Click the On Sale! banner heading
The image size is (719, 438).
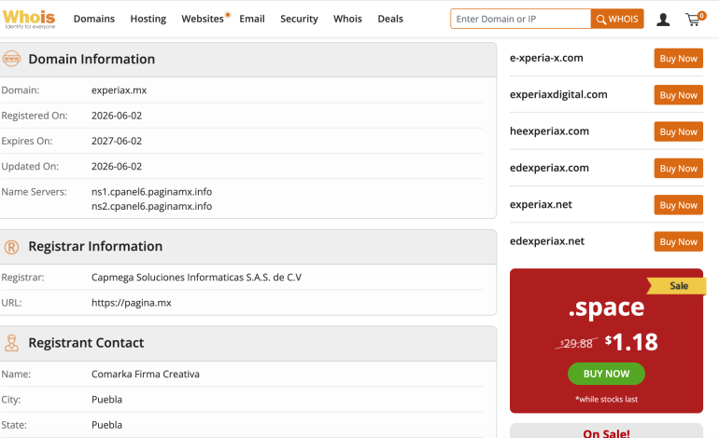tap(606, 433)
